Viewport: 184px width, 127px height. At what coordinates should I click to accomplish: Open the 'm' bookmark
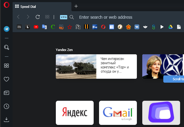click(x=19, y=27)
